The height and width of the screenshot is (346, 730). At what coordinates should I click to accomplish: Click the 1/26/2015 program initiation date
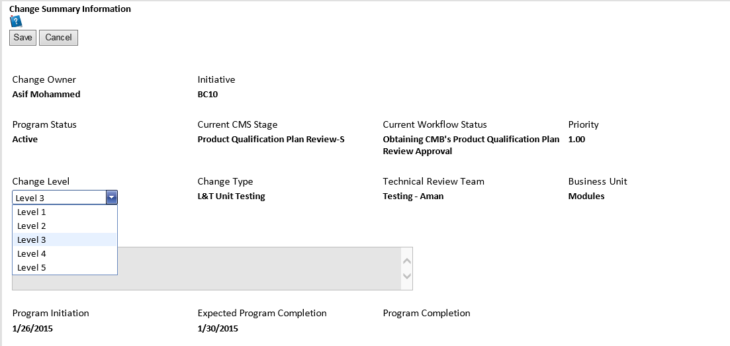coord(32,329)
